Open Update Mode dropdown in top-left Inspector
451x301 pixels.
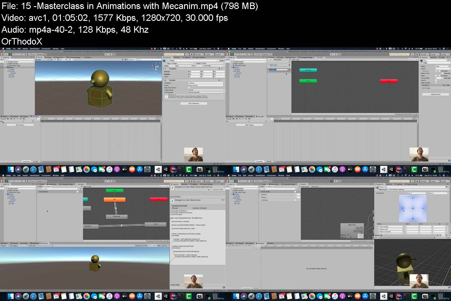pos(206,90)
